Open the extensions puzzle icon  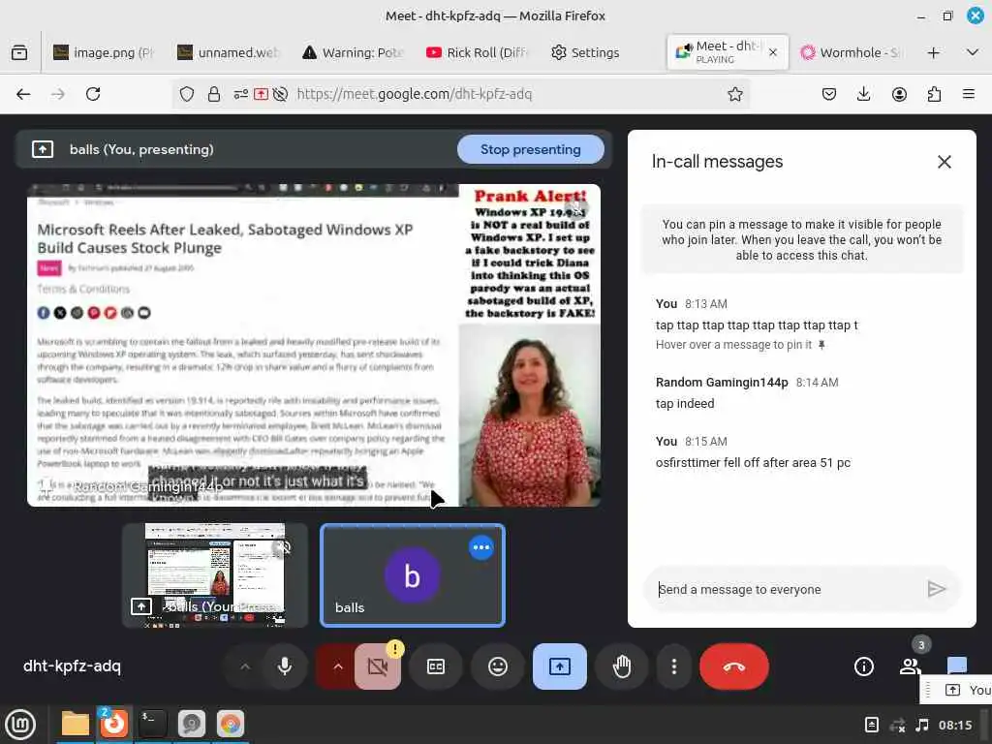934,94
